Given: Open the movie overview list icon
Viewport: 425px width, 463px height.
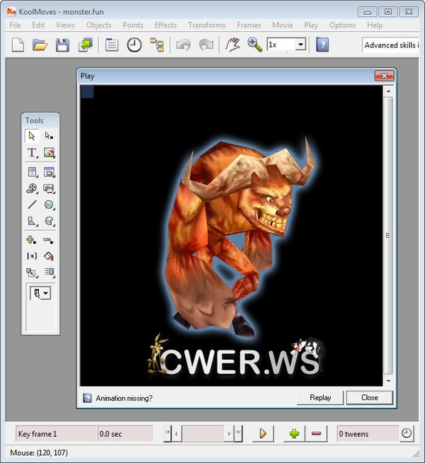Looking at the screenshot, I should [112, 45].
